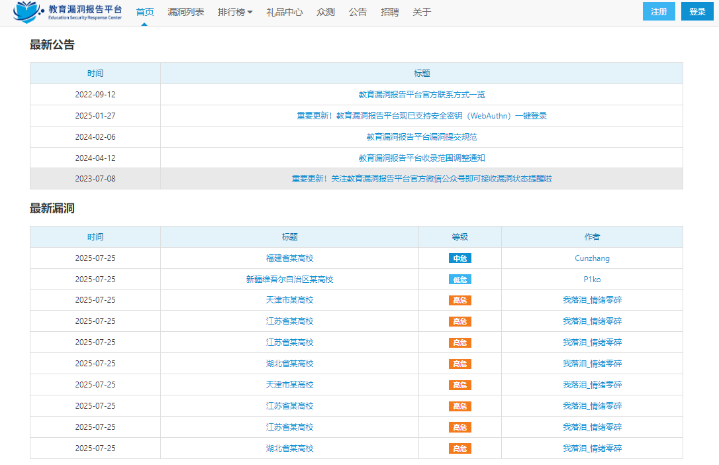Click the 时间 header in vulnerabilities table
Screen dimensions: 719x465
pyautogui.click(x=95, y=237)
